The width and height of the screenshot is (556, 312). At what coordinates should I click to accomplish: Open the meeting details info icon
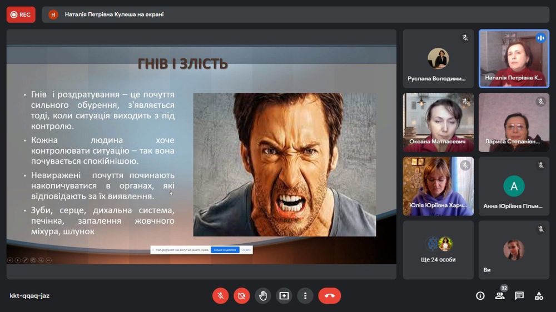click(x=480, y=296)
